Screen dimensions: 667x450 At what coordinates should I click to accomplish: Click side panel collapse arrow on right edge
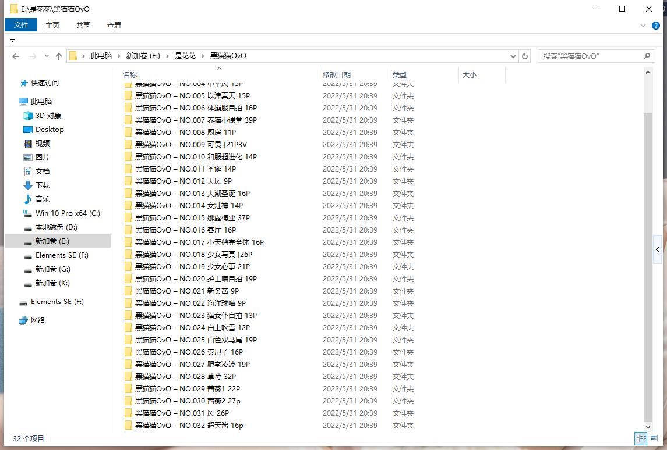coord(658,249)
